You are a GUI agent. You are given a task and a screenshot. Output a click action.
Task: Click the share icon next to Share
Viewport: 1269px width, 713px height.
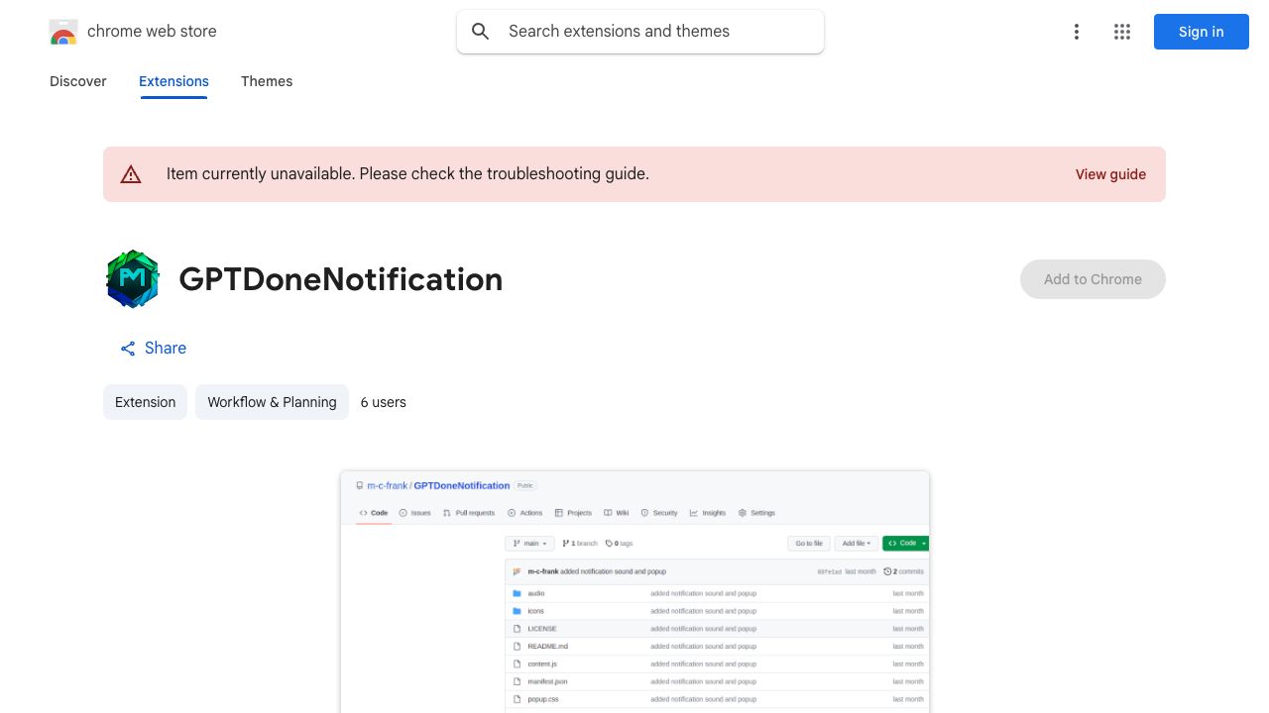(128, 349)
